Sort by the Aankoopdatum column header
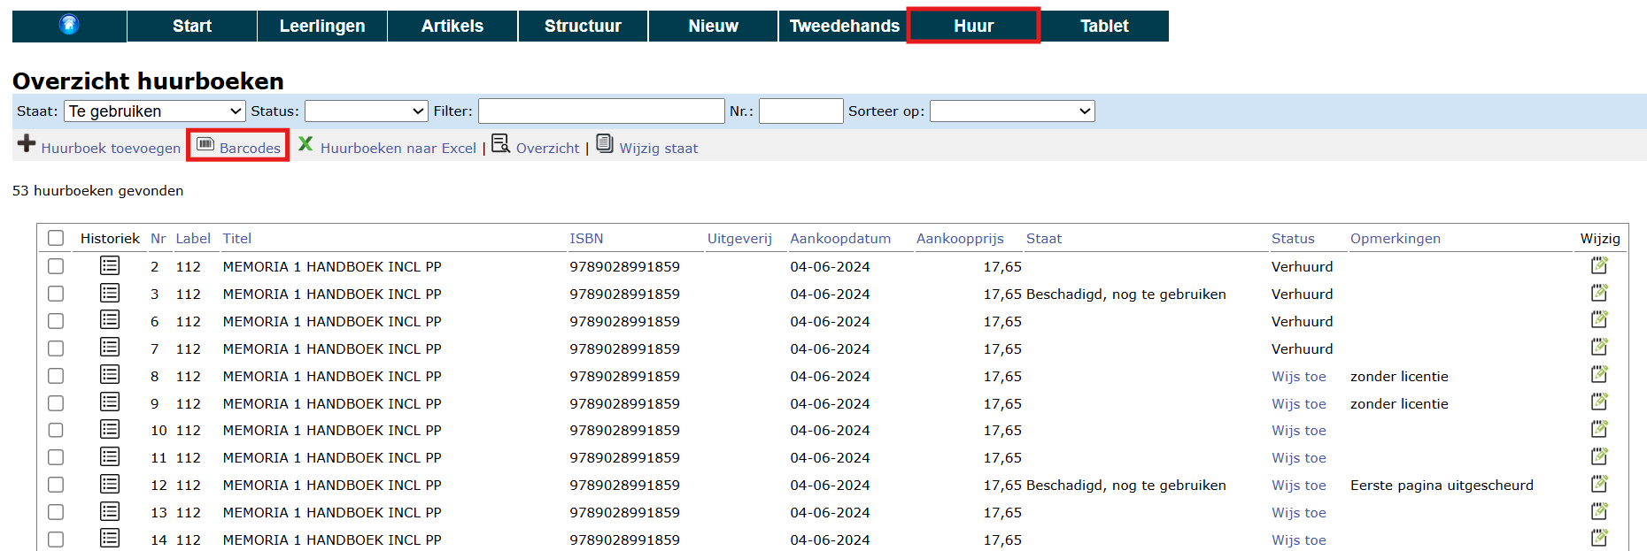 pyautogui.click(x=840, y=238)
